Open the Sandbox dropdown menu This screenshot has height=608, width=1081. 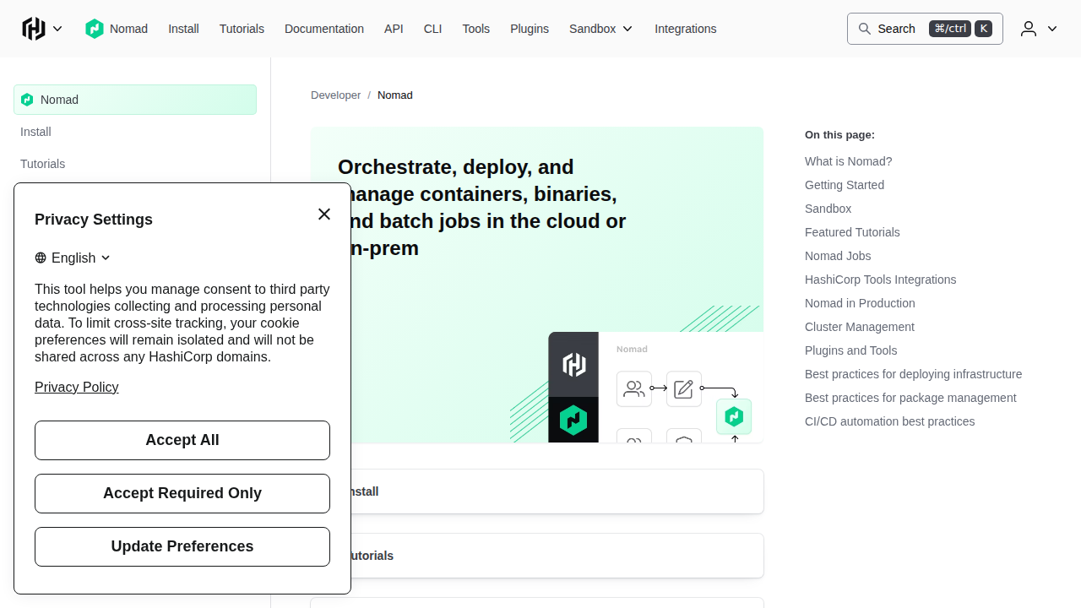click(x=600, y=29)
